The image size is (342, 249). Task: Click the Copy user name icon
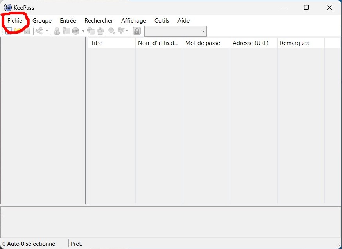57,31
